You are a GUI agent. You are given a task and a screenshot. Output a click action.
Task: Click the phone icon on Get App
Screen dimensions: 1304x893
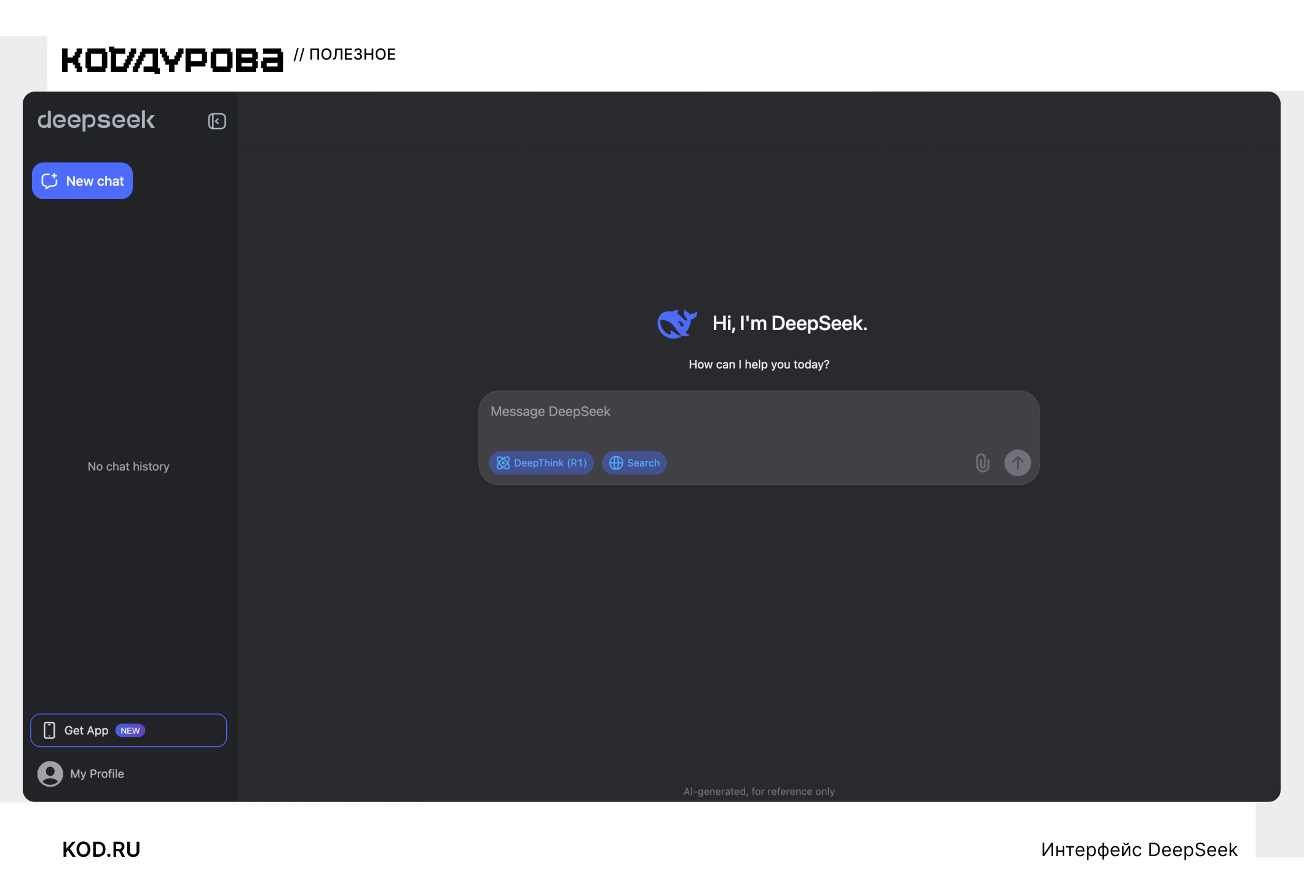(50, 730)
